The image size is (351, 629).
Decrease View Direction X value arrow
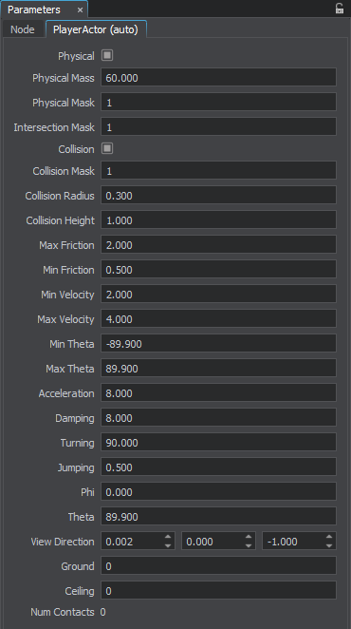(x=168, y=545)
